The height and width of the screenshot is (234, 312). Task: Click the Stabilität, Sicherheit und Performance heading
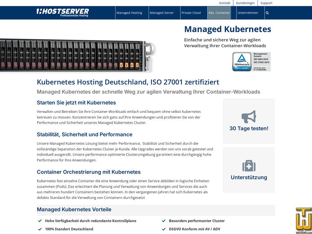(85, 135)
